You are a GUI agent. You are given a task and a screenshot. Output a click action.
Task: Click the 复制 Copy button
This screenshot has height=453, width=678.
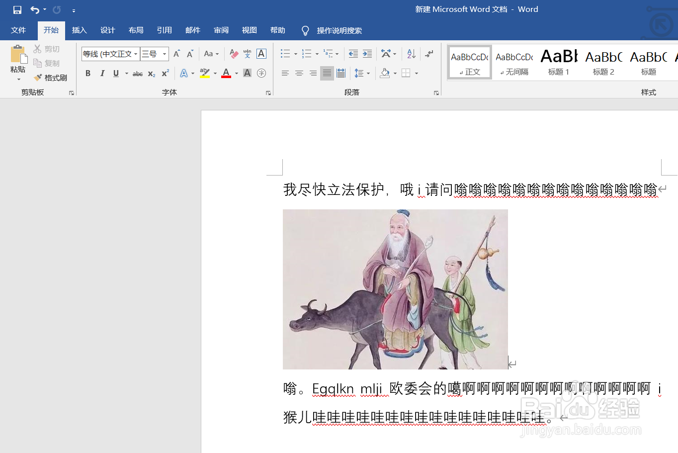click(x=47, y=63)
